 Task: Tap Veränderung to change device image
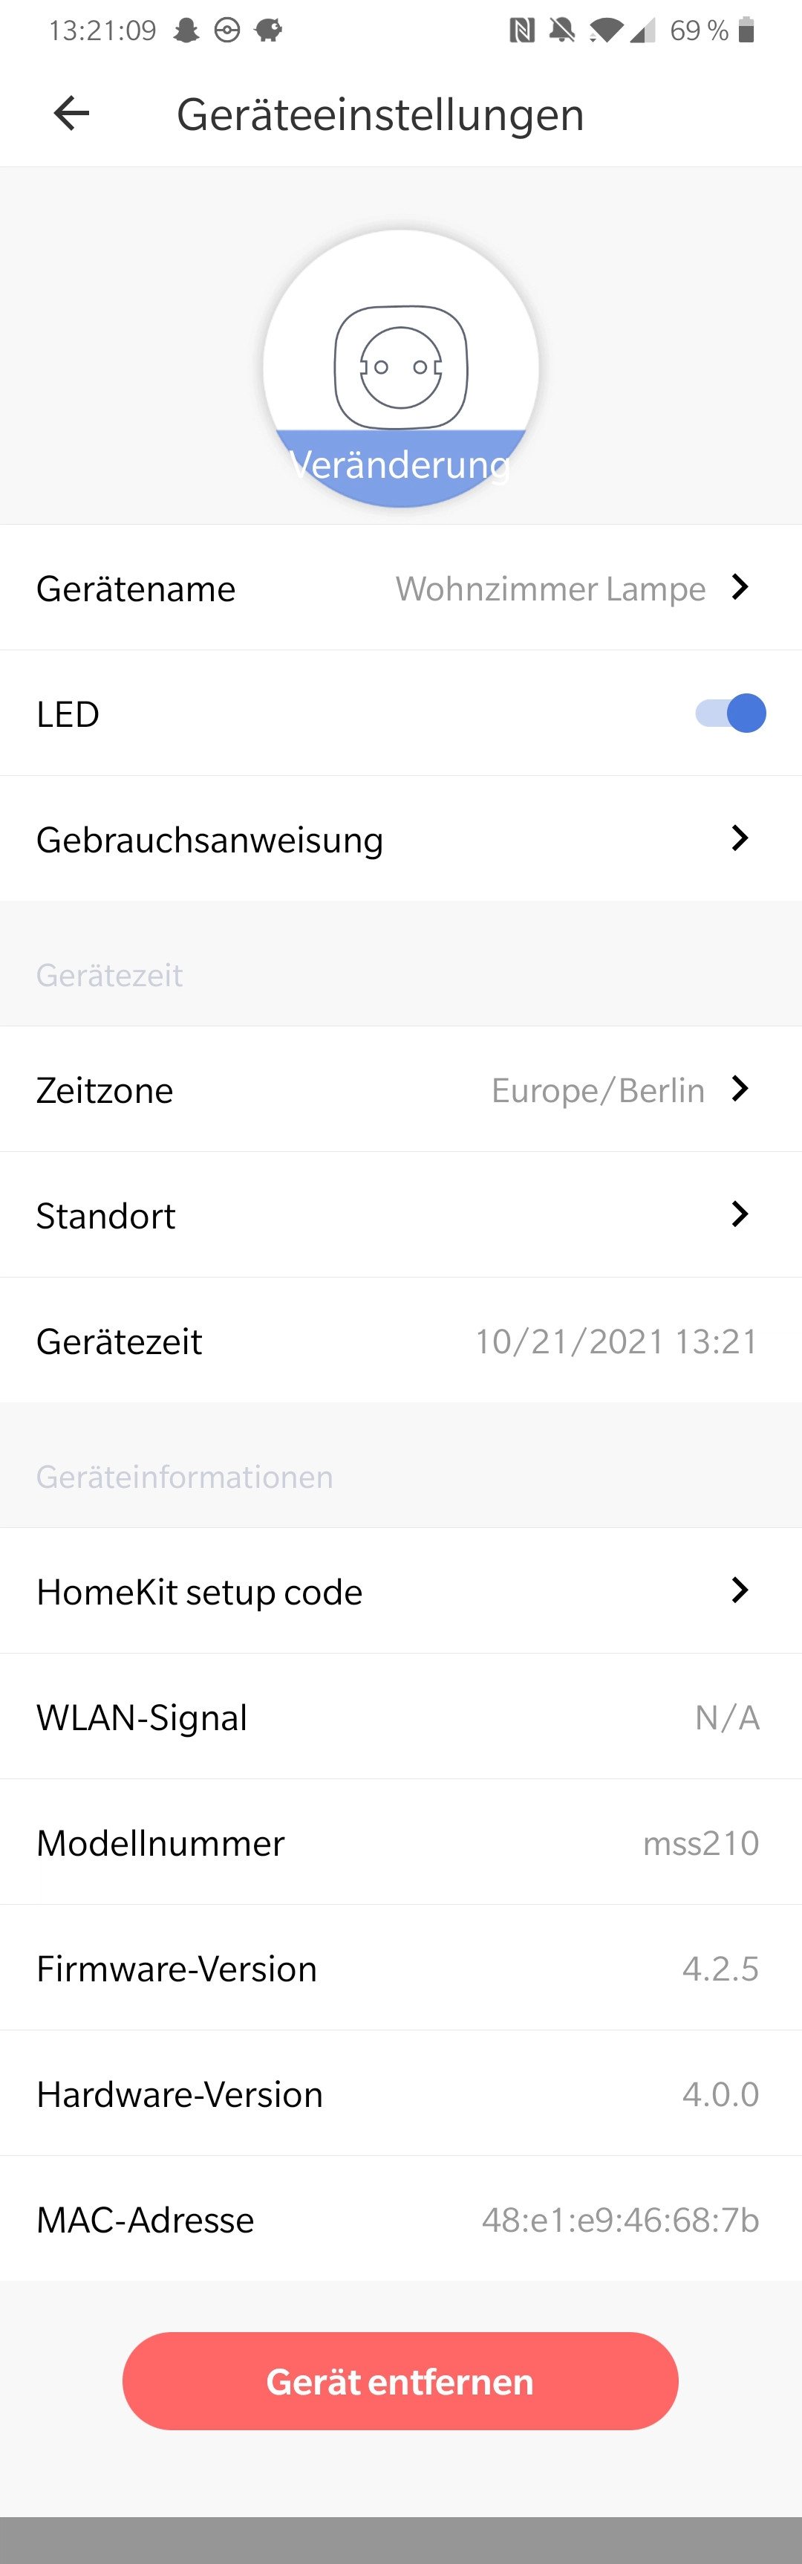coord(401,464)
